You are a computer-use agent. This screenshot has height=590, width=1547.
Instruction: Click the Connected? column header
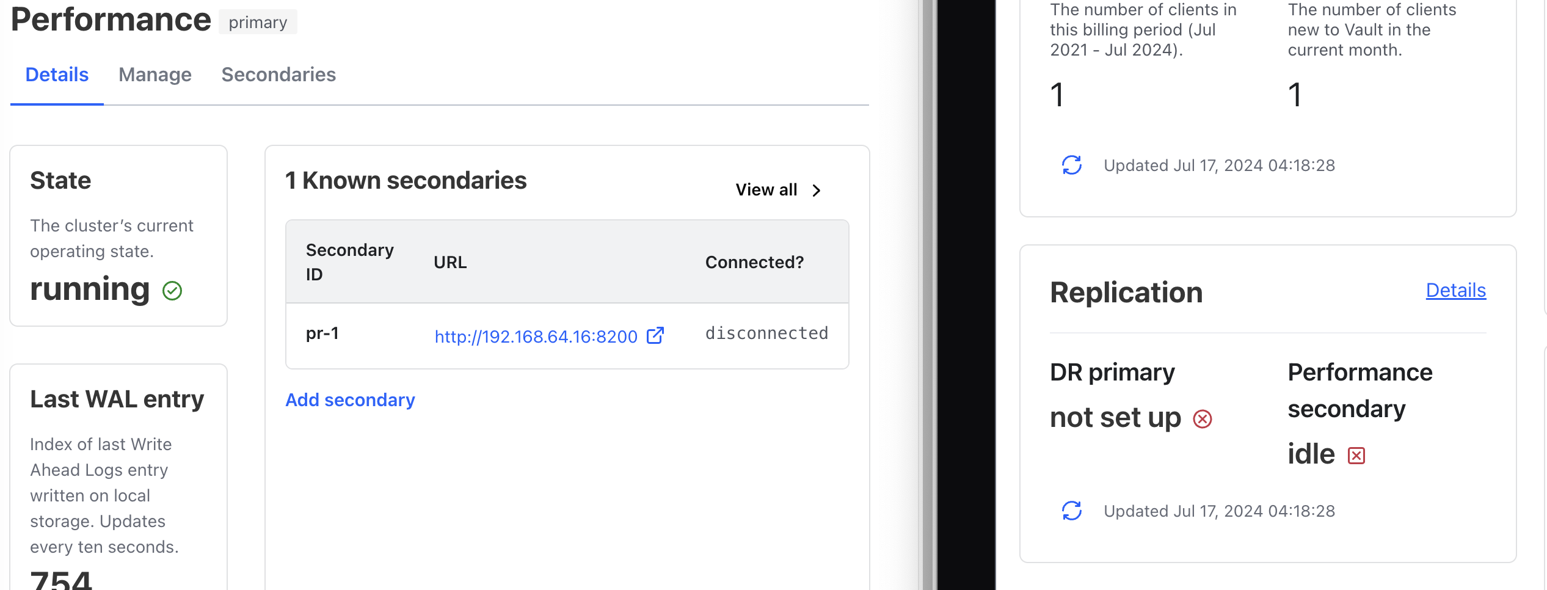pyautogui.click(x=754, y=262)
